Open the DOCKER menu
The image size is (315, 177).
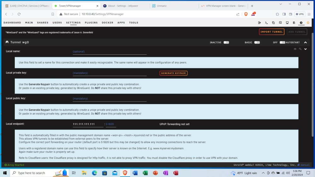pyautogui.click(x=107, y=23)
